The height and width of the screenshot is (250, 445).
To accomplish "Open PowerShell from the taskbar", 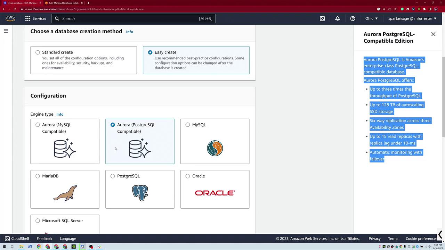I will 30,247.
